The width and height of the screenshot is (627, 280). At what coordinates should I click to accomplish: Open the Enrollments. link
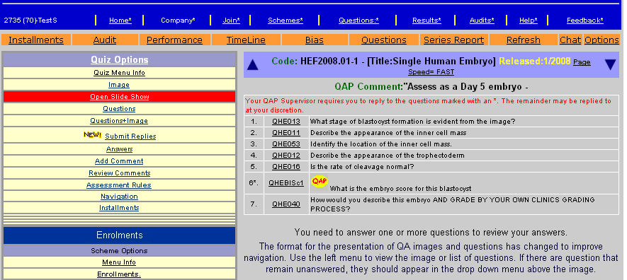point(119,274)
